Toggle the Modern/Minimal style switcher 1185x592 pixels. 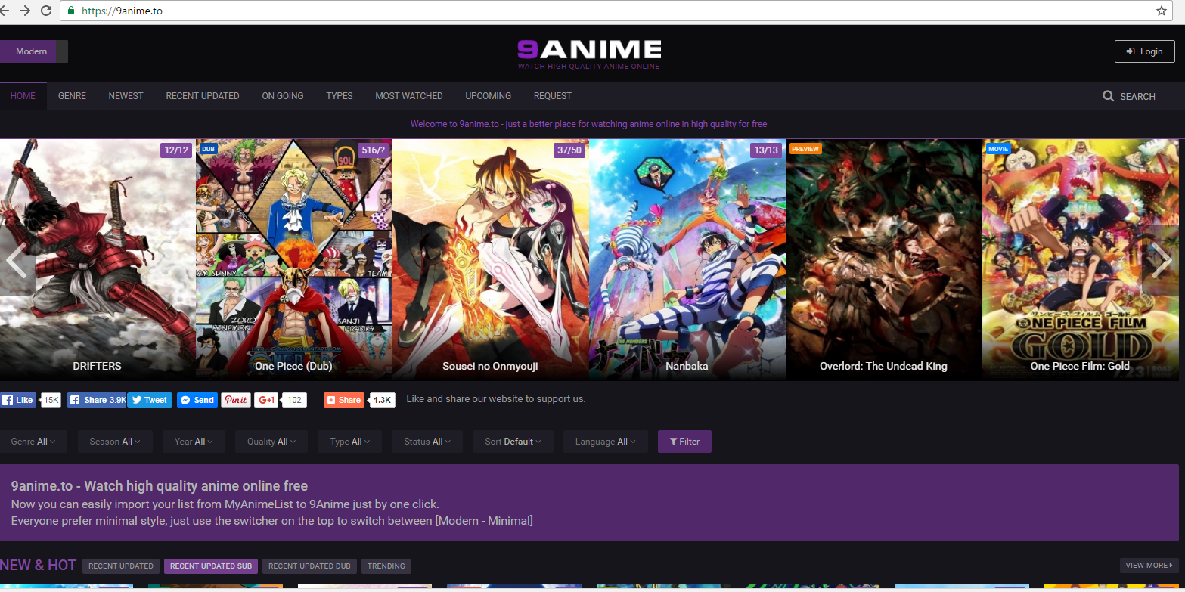click(x=34, y=51)
